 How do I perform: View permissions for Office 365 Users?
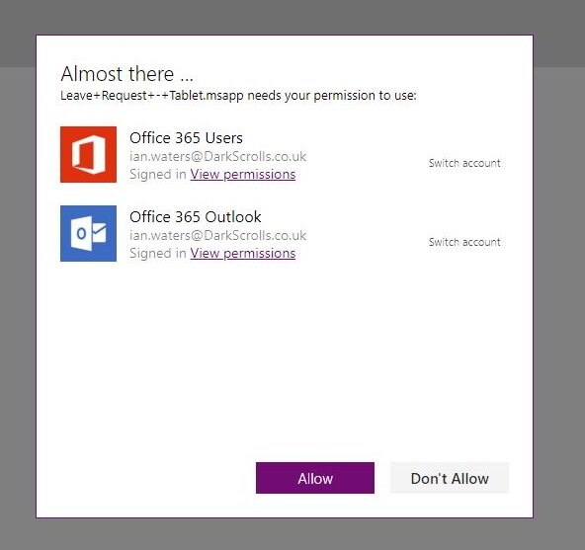243,174
